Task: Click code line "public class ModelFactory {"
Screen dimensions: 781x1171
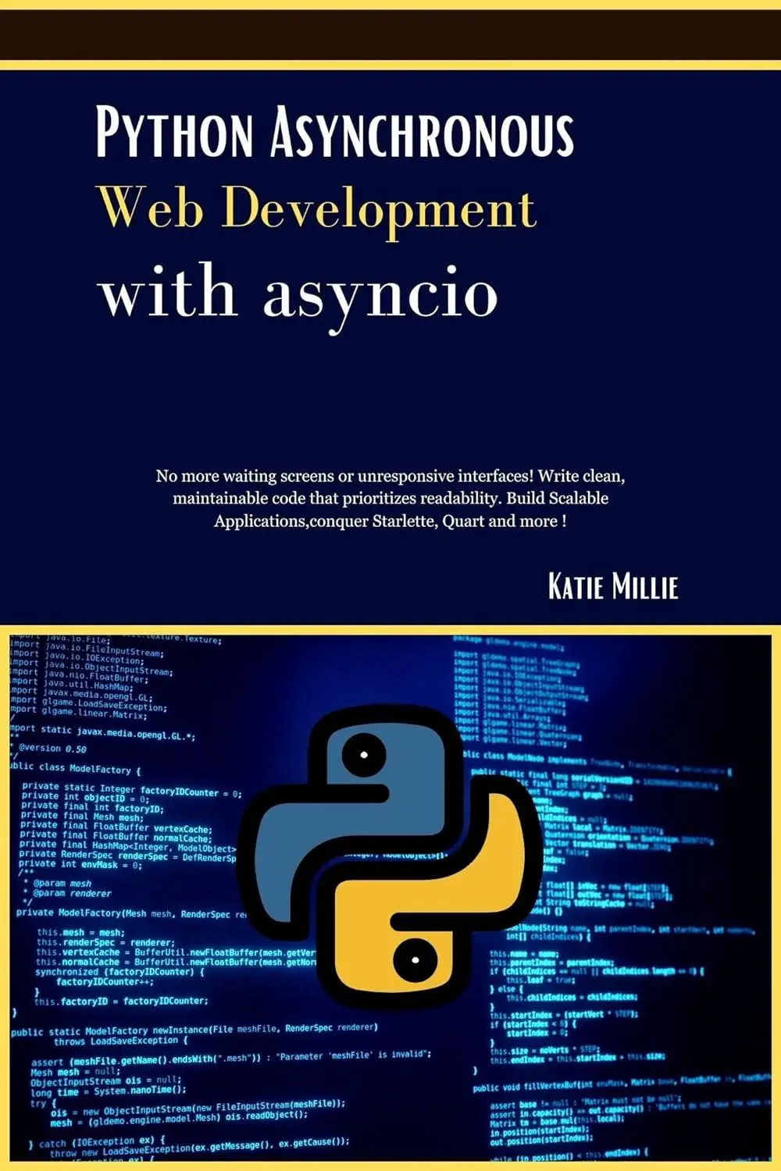Action: (75, 768)
